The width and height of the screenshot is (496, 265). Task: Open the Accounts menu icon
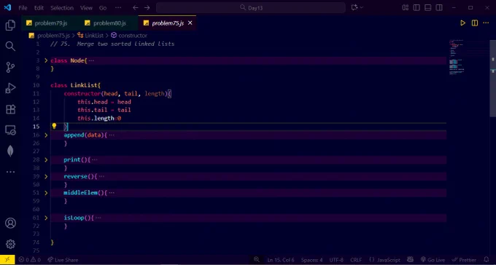coord(10,223)
